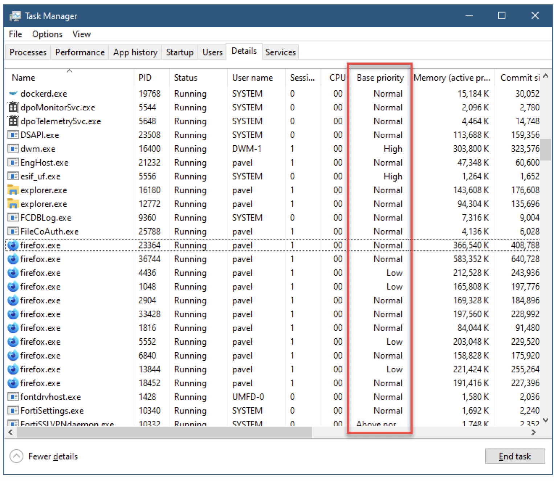Click the fontdrvhost.exe process icon
The width and height of the screenshot is (554, 481).
pyautogui.click(x=13, y=397)
